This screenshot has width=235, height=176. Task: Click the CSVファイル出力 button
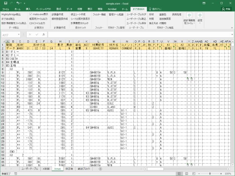37,23
